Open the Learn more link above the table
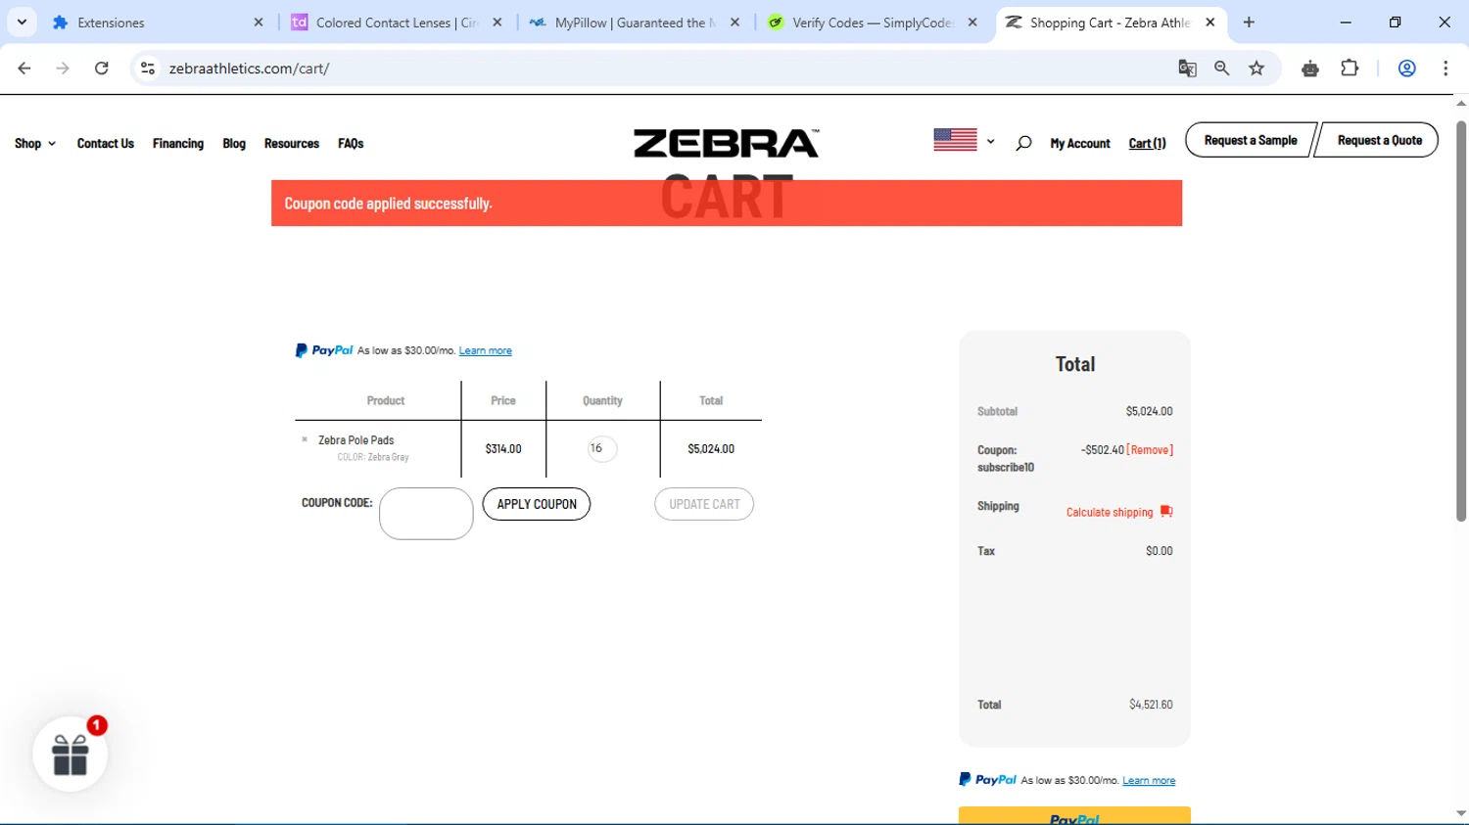 coord(485,350)
